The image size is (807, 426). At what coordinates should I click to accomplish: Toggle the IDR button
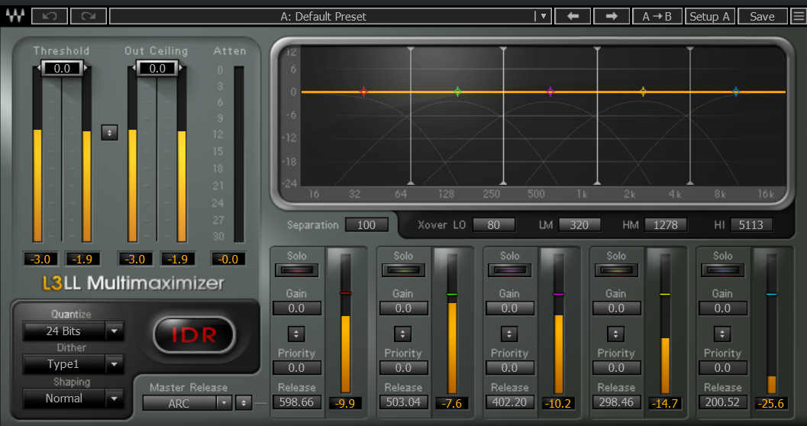(195, 335)
